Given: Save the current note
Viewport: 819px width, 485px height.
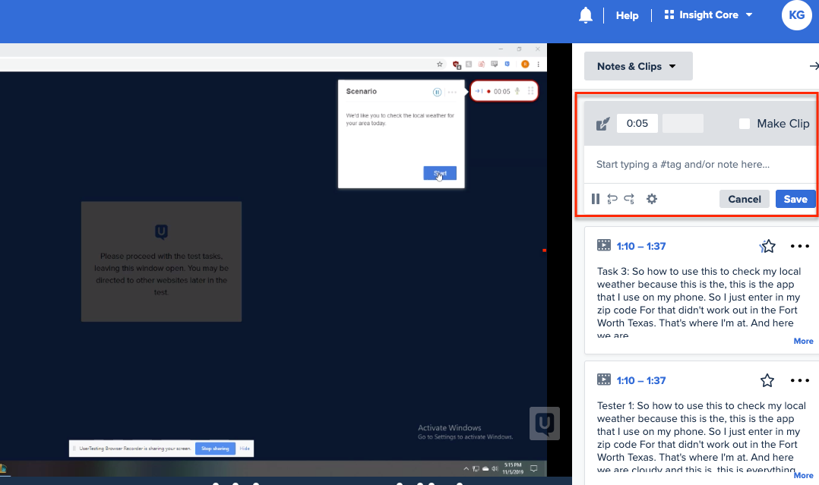Looking at the screenshot, I should 795,199.
